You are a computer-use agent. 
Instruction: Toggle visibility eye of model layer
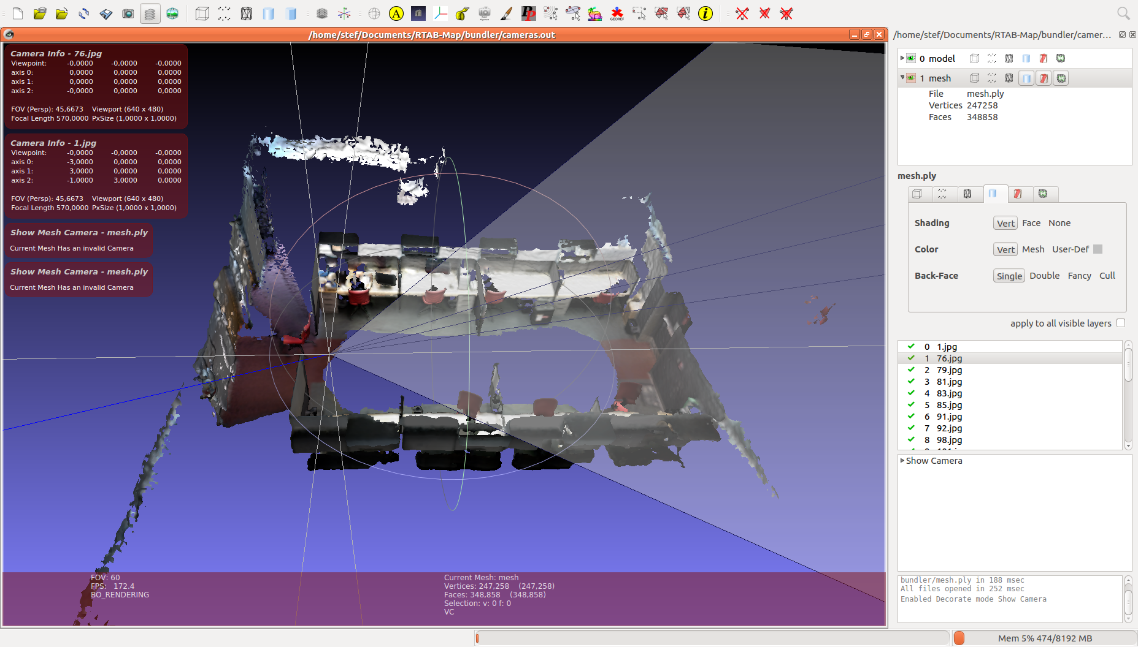click(x=911, y=59)
